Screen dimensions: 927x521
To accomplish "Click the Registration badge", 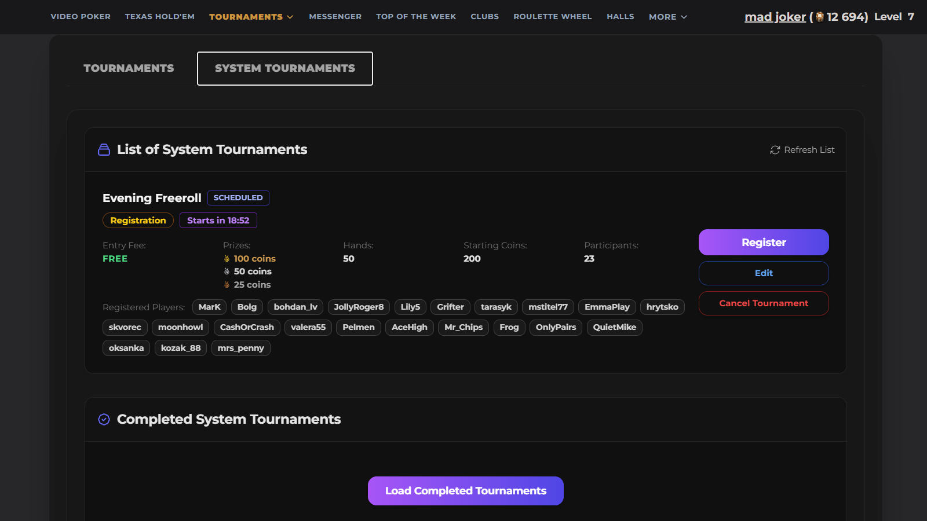I will 138,221.
